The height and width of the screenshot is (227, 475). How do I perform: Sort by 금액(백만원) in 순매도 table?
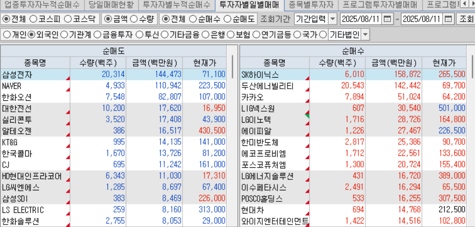pos(154,63)
